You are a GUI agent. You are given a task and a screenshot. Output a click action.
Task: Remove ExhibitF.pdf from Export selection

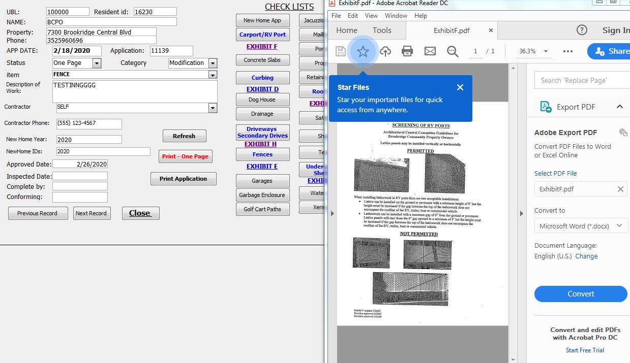coord(620,189)
